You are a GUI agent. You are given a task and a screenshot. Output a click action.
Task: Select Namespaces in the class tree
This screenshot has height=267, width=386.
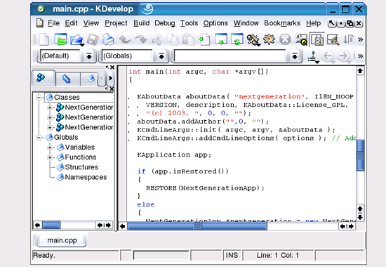[x=86, y=177]
